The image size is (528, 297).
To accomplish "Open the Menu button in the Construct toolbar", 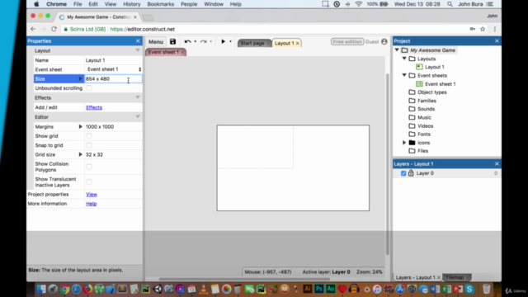I will tap(156, 42).
